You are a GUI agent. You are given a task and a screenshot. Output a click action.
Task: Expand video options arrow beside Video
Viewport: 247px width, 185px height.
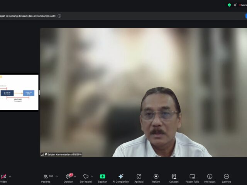(x=10, y=177)
